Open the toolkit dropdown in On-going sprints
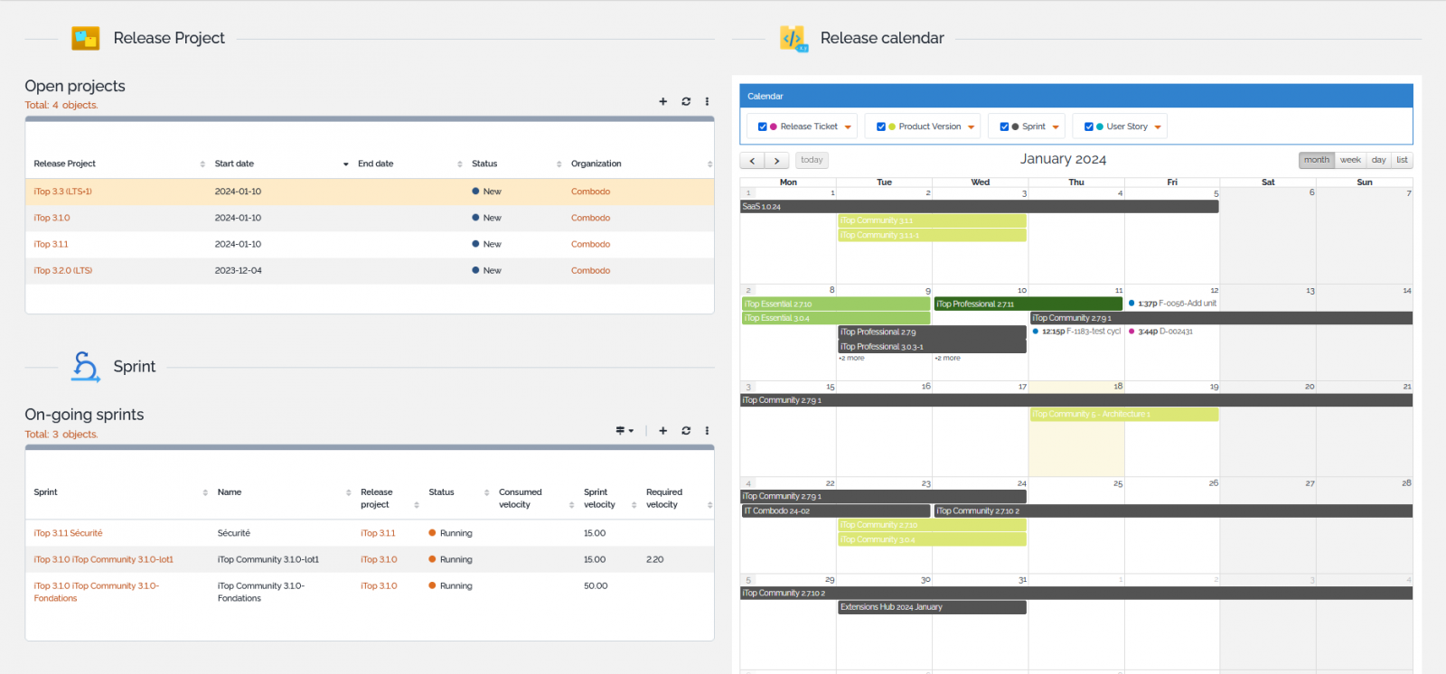The height and width of the screenshot is (674, 1446). coord(624,431)
